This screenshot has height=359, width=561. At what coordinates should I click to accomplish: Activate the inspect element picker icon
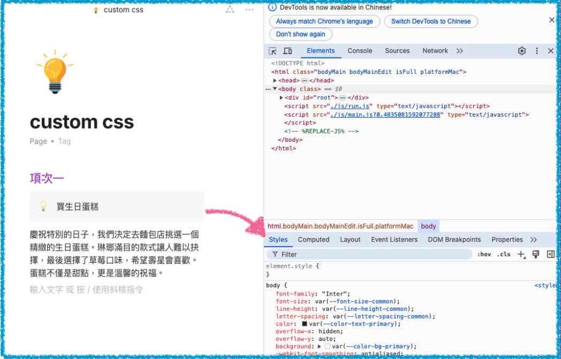273,51
